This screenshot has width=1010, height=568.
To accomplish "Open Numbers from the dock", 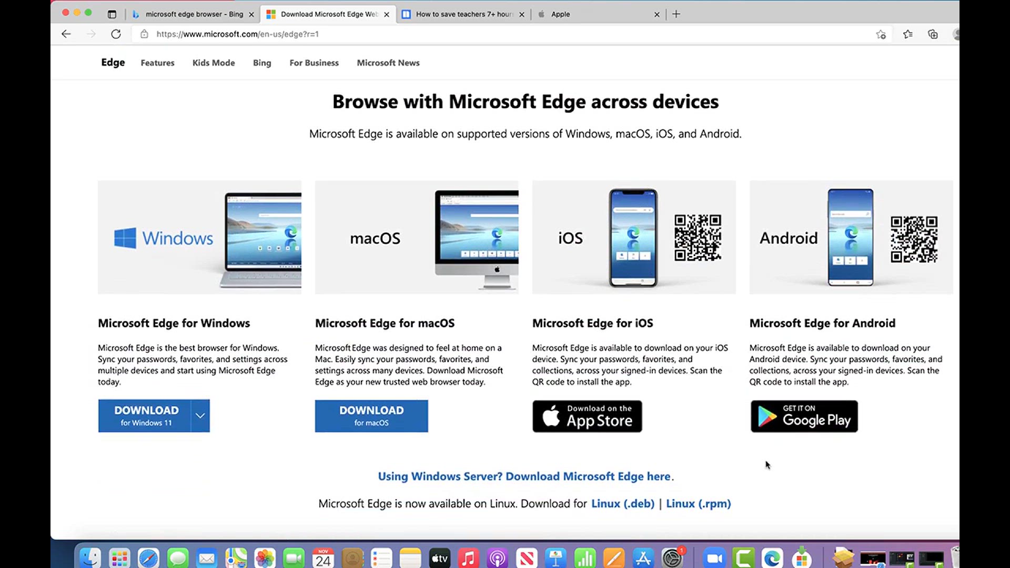I will pyautogui.click(x=584, y=558).
